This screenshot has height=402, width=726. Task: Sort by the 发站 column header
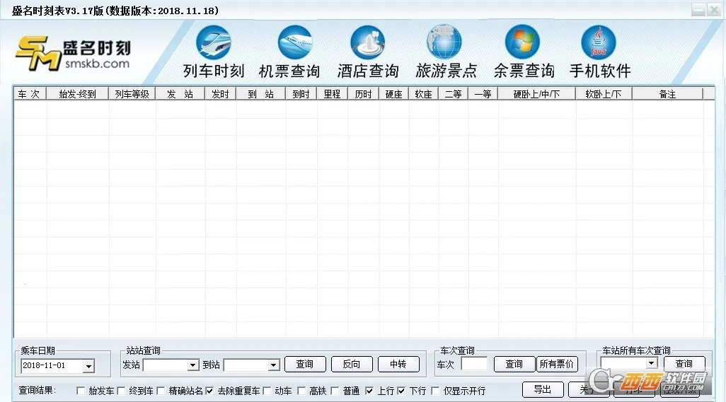point(180,94)
